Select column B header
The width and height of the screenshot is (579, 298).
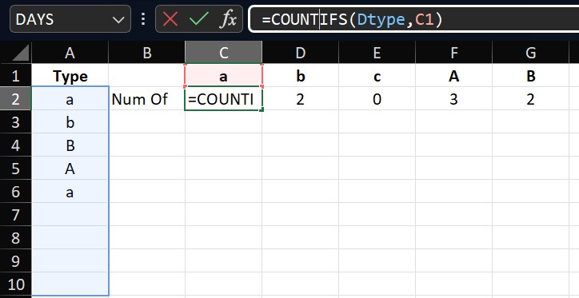[x=146, y=53]
